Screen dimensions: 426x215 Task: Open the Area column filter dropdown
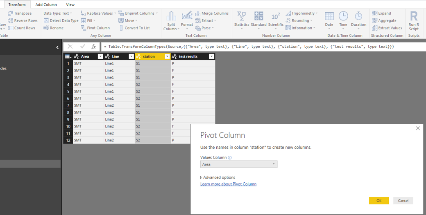pyautogui.click(x=100, y=57)
